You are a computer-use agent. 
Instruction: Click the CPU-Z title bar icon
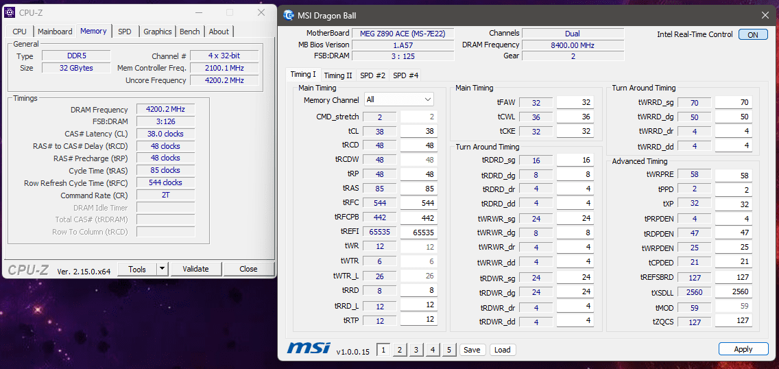click(10, 12)
